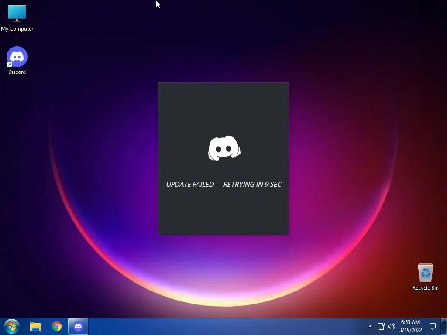Click the Show desktop strip on the taskbar

click(444, 326)
